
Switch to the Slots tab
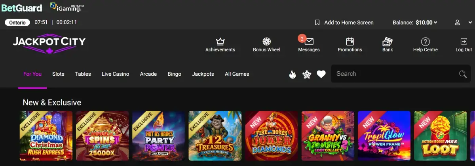[58, 74]
